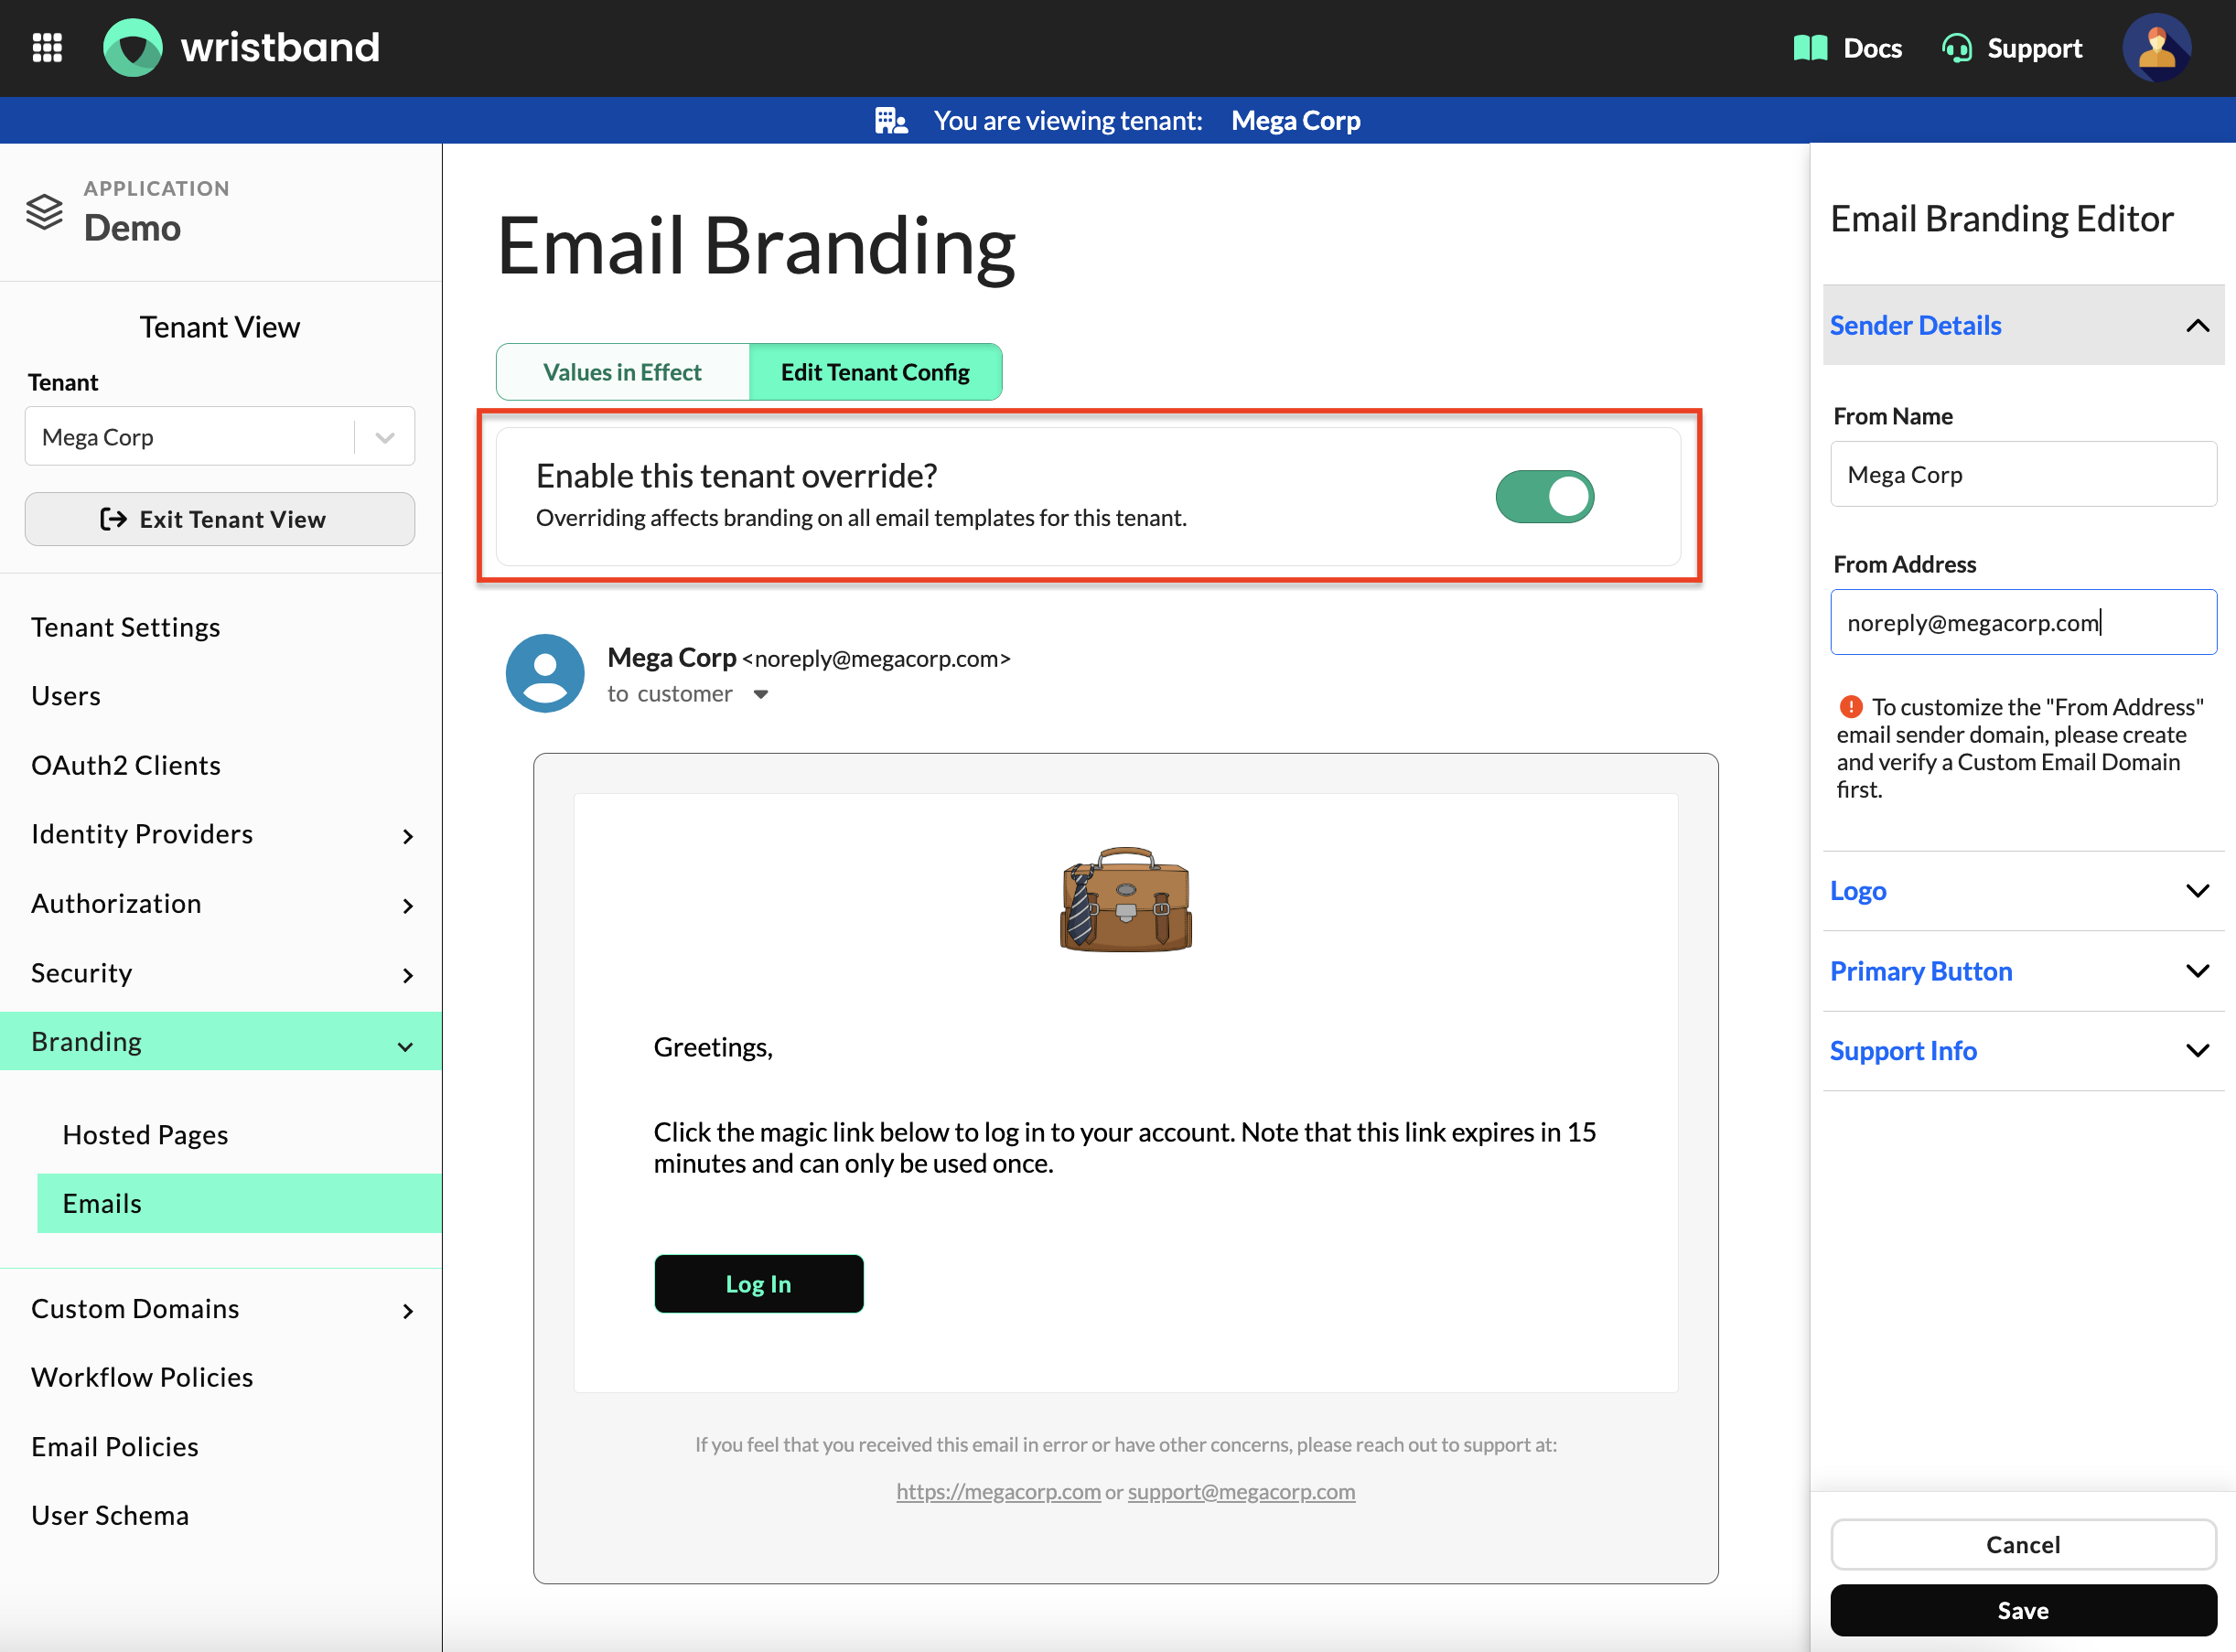Click the Log In button in preview
Image resolution: width=2236 pixels, height=1652 pixels.
[758, 1284]
